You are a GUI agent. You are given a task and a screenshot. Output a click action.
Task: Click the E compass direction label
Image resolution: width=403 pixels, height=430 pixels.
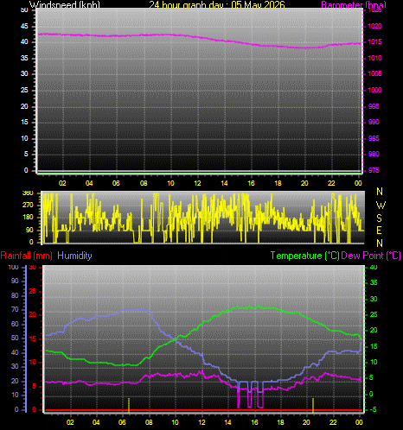tap(380, 231)
